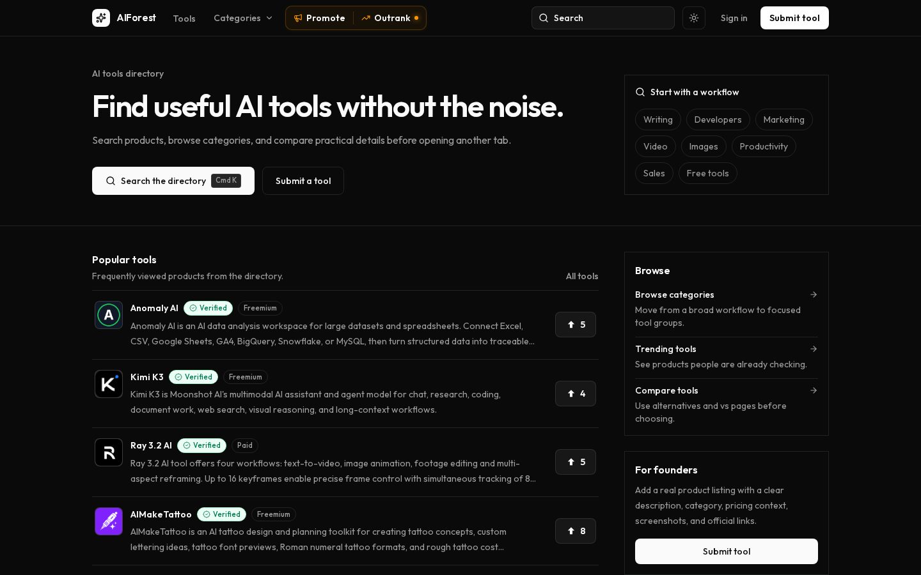Click the Start with a workflow heading
Viewport: 921px width, 575px height.
pyautogui.click(x=695, y=92)
